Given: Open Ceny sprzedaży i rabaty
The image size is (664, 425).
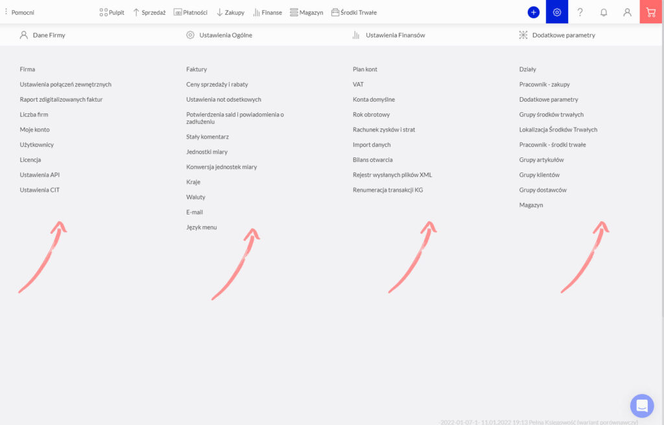Looking at the screenshot, I should [217, 84].
